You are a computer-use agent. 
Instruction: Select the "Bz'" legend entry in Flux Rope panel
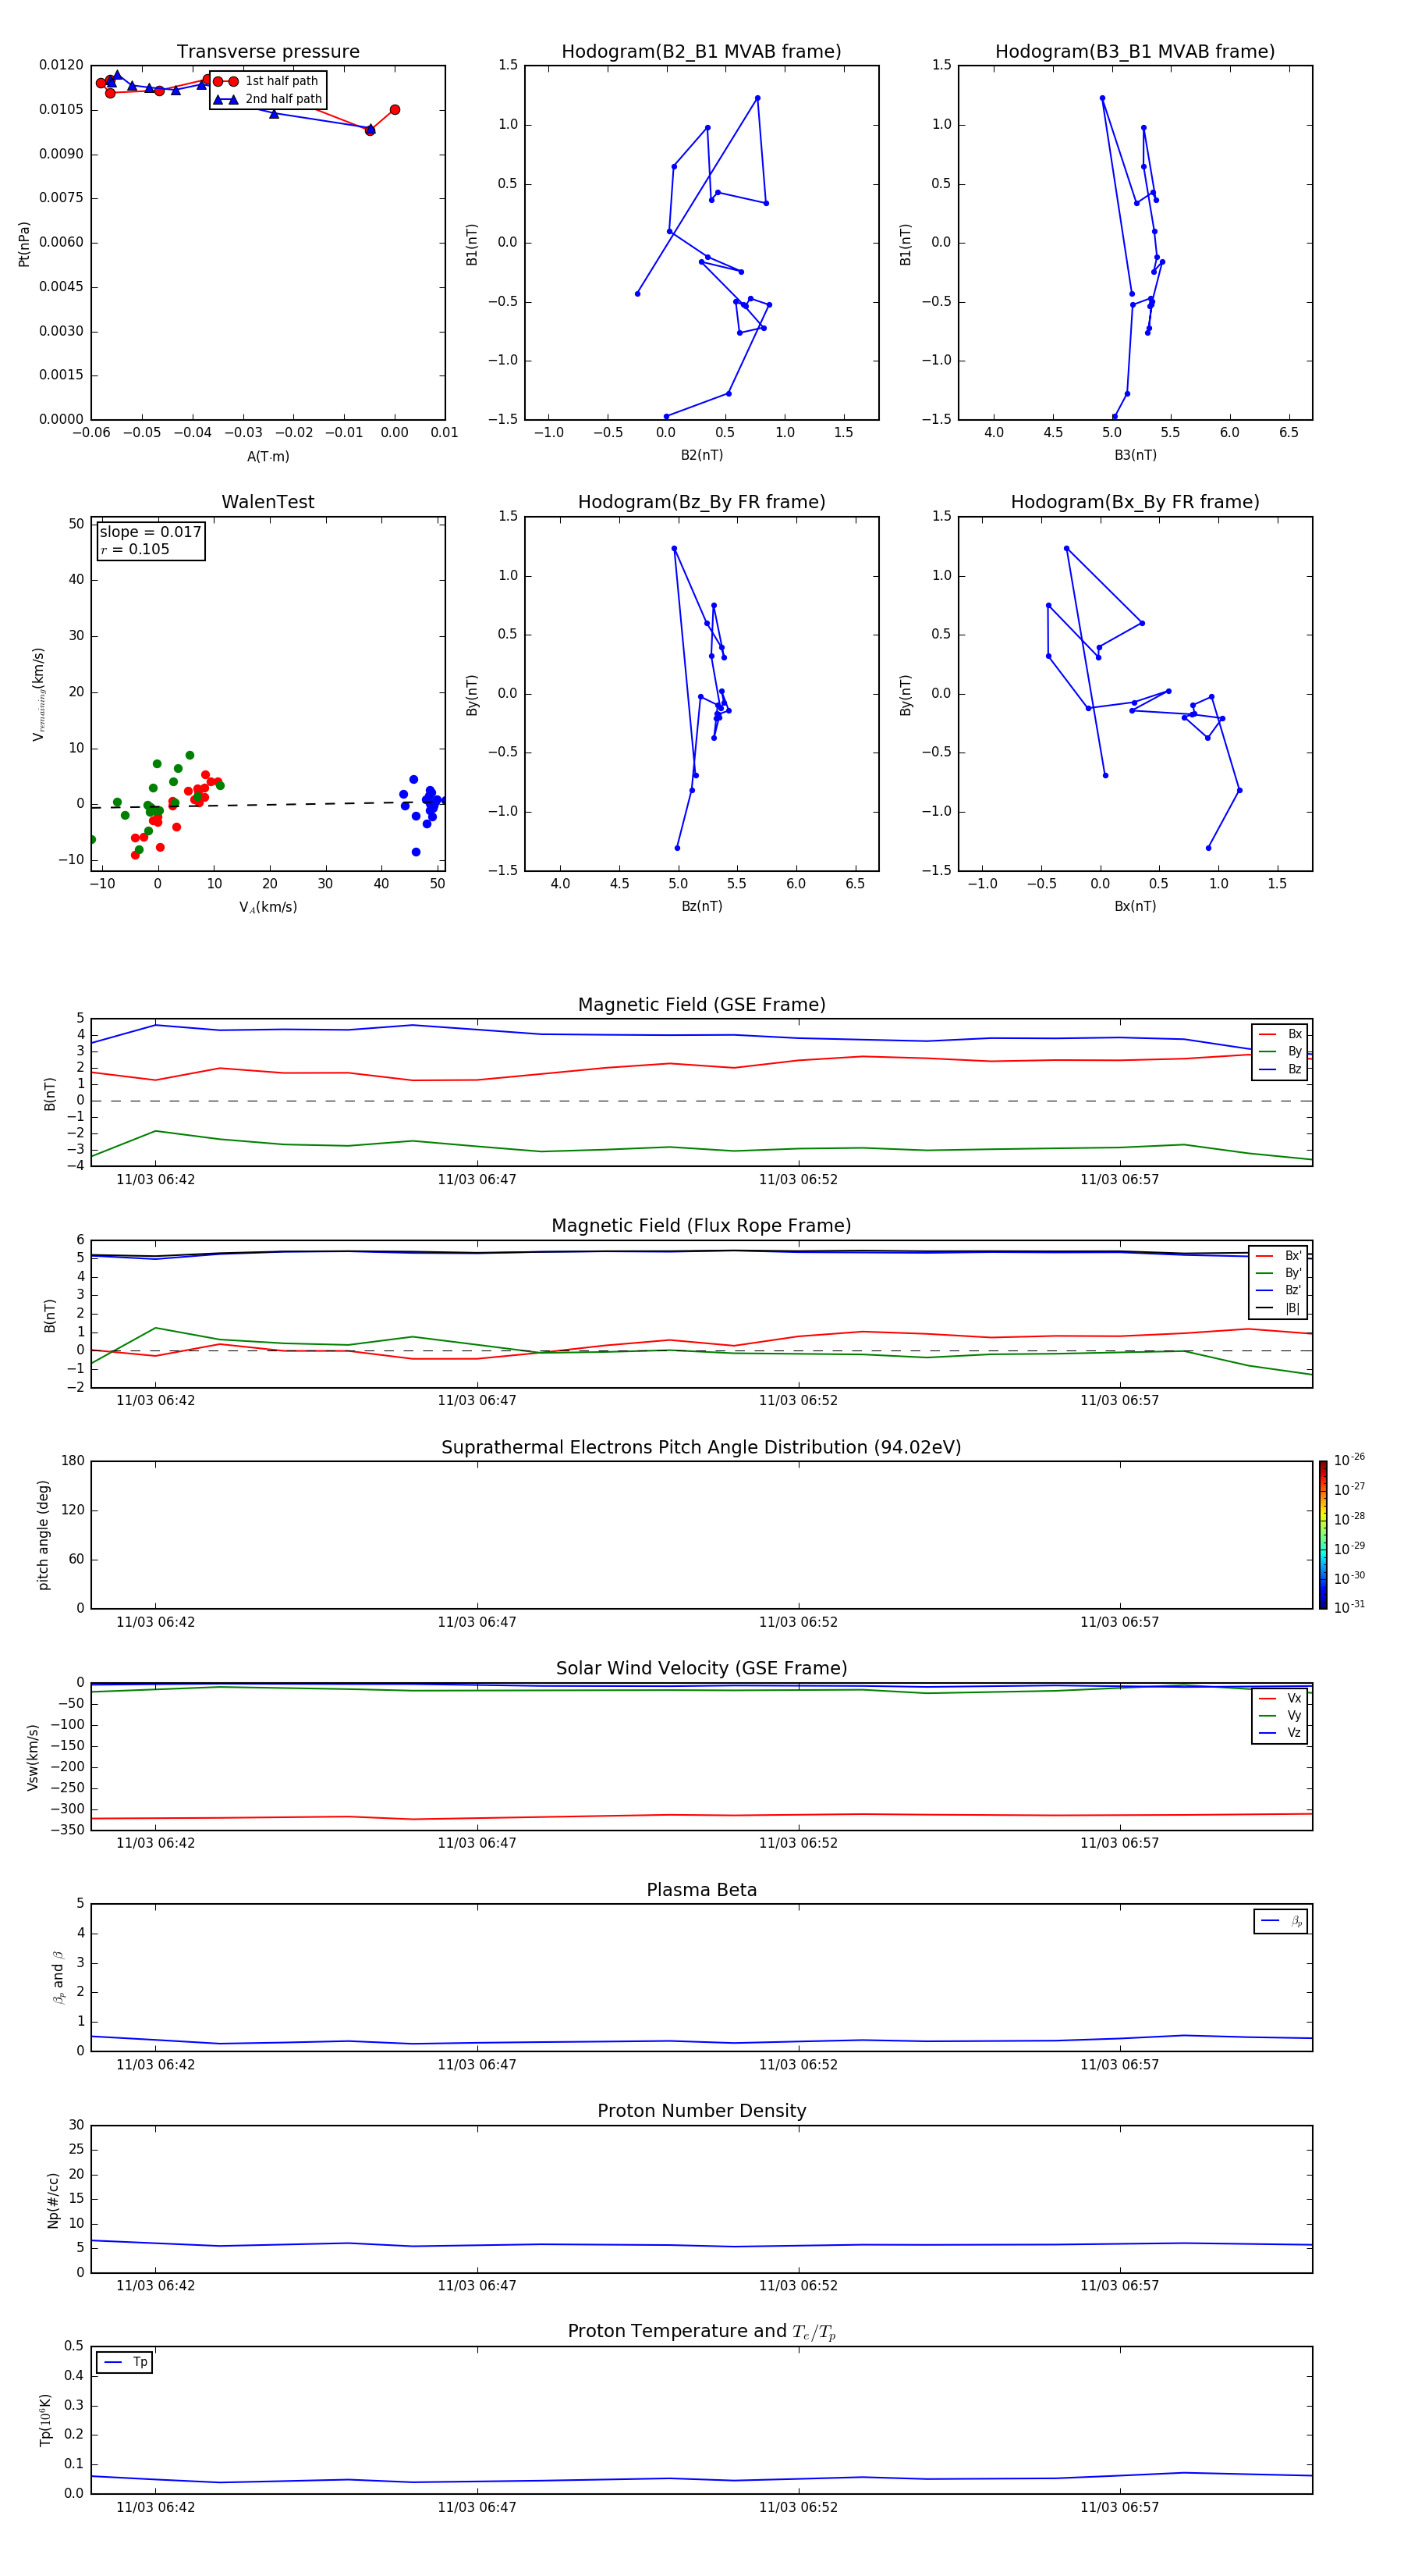1279,1291
